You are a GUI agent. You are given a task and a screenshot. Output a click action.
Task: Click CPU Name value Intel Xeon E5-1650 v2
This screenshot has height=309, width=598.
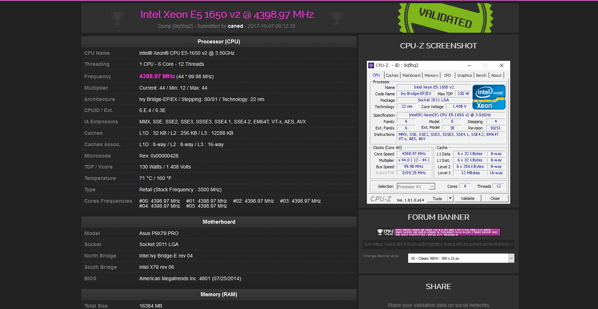(187, 53)
